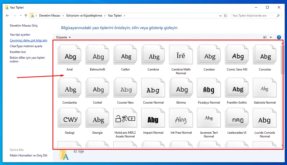Click the view layout icon button

coord(265,37)
